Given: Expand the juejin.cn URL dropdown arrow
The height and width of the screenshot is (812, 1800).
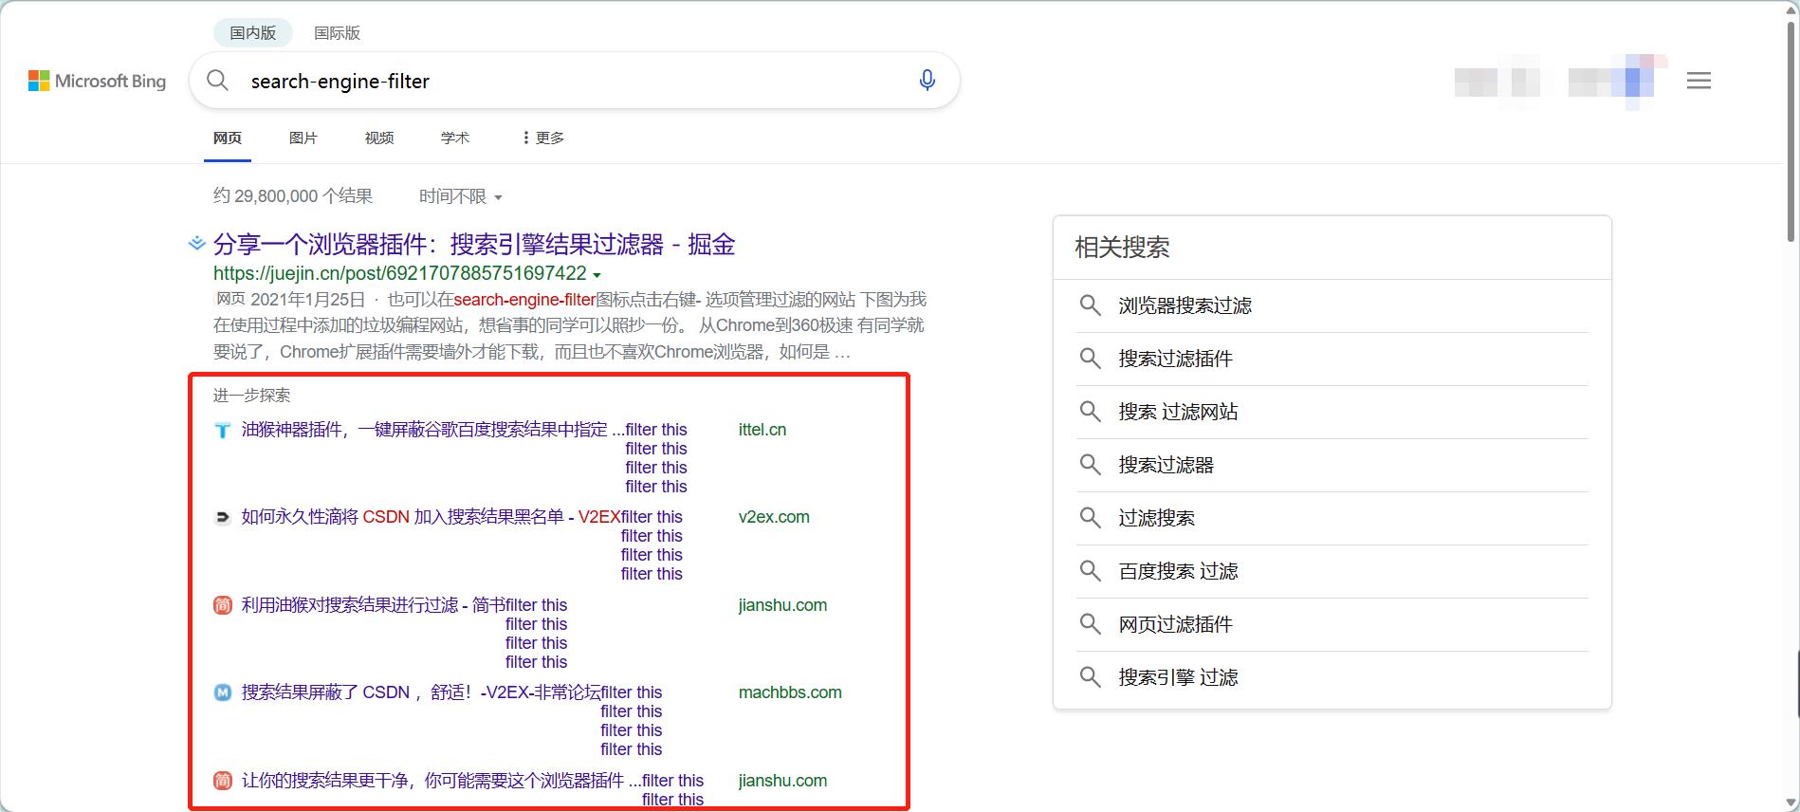Looking at the screenshot, I should pos(597,275).
